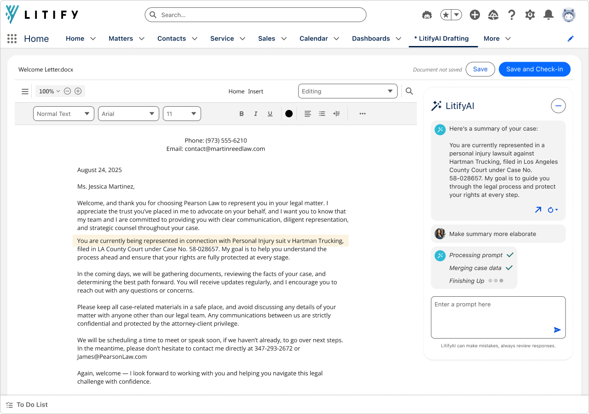The image size is (589, 414).
Task: Expand the Matters tab chevron
Action: pos(142,39)
